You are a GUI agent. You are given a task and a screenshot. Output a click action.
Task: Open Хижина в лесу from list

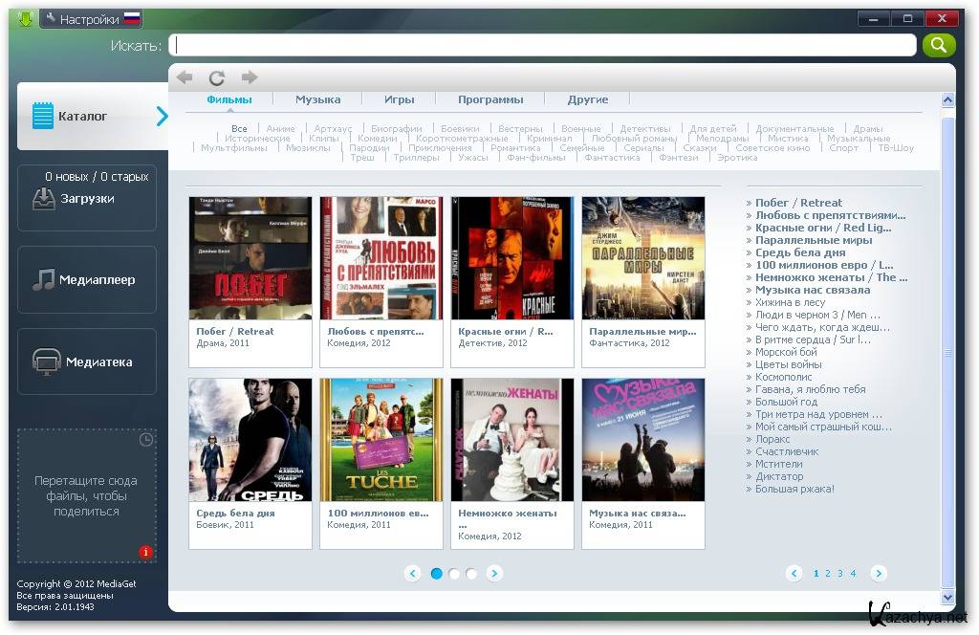pos(790,302)
